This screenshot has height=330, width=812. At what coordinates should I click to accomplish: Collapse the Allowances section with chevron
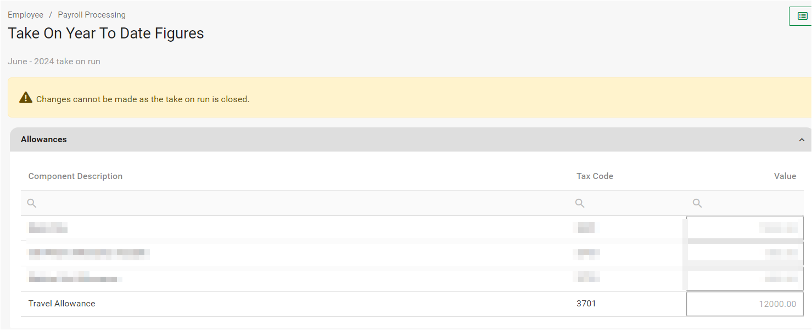point(802,140)
